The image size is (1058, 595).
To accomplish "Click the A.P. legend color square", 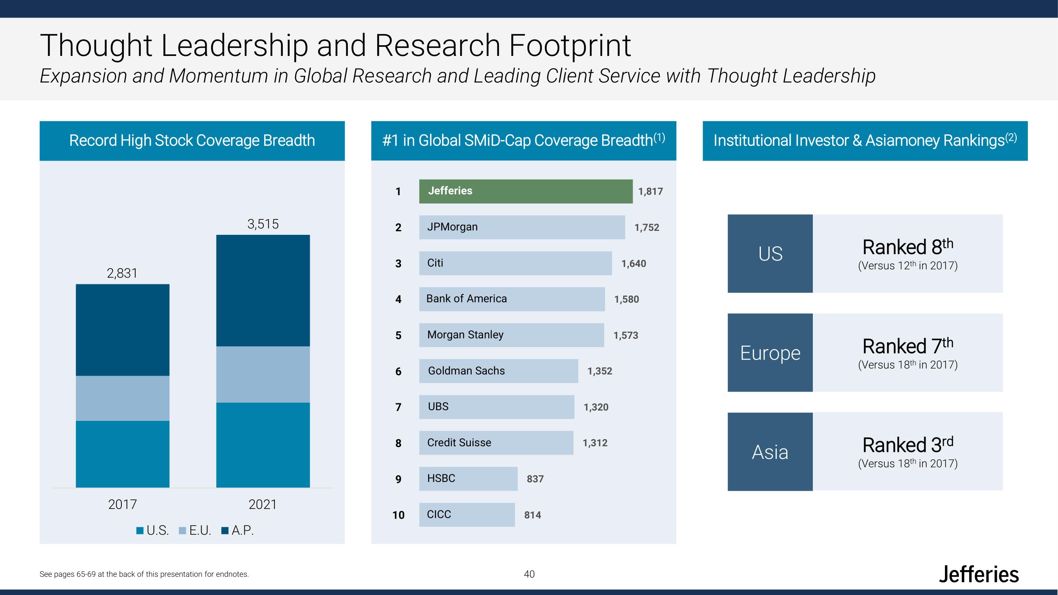I will coord(225,530).
